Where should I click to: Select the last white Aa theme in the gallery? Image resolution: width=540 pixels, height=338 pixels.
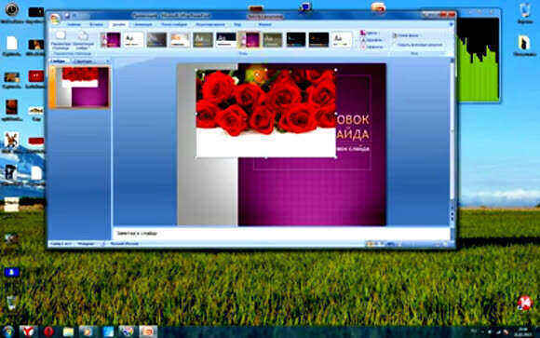point(342,40)
